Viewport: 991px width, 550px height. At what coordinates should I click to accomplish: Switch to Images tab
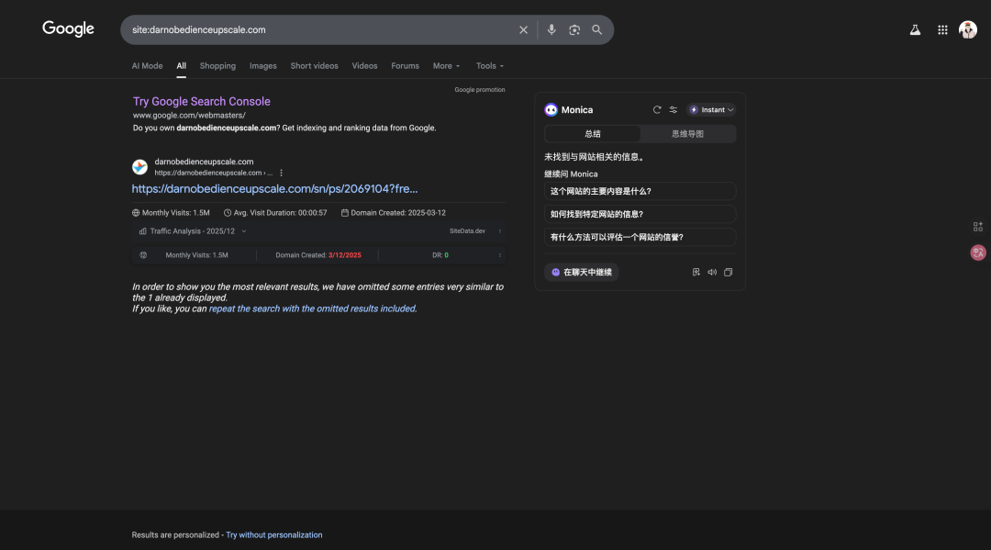(263, 66)
